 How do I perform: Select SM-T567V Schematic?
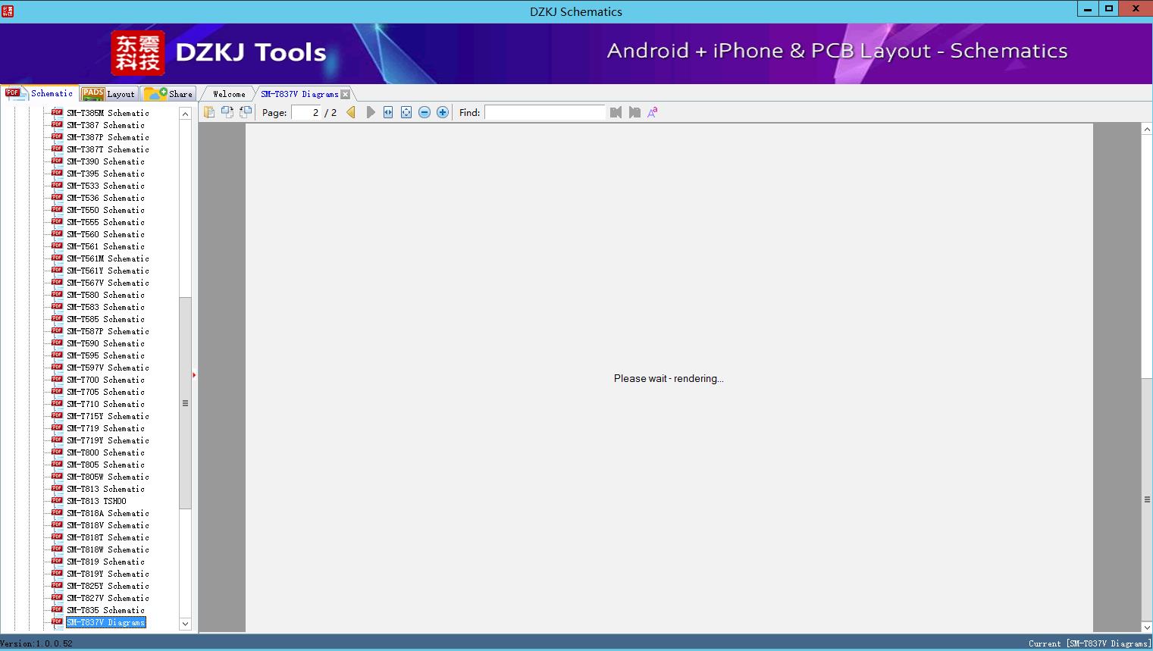coord(108,283)
